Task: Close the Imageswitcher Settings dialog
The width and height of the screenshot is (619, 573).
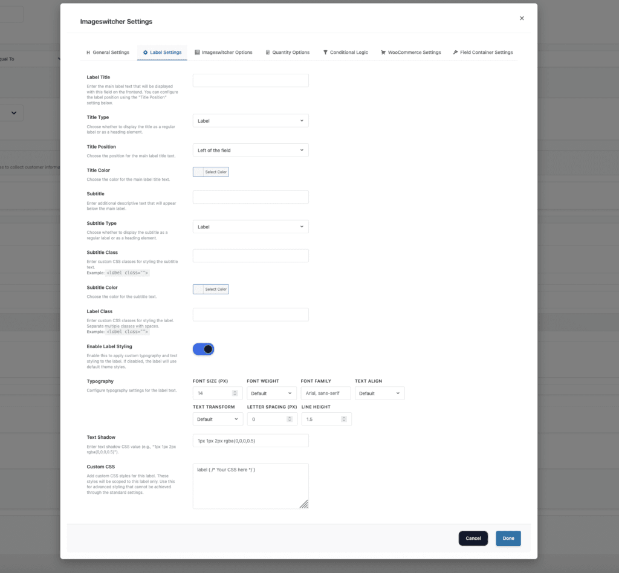Action: [522, 18]
